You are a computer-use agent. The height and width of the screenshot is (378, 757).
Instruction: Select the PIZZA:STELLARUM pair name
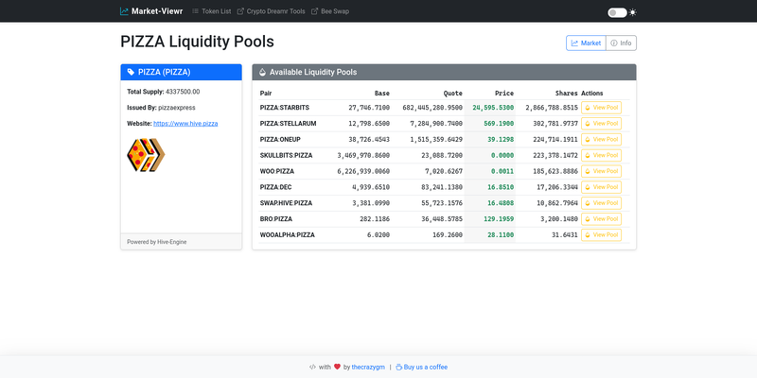(289, 124)
